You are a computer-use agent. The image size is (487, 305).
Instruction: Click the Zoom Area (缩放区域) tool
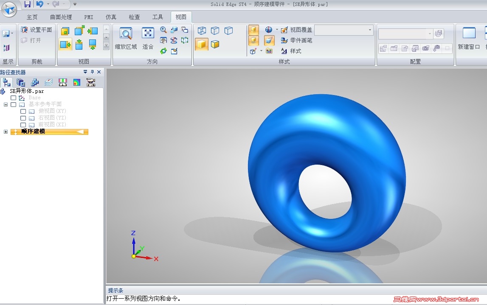[x=126, y=39]
